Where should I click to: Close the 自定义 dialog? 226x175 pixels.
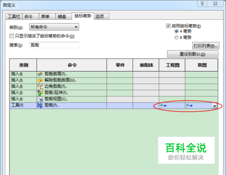coord(215,3)
